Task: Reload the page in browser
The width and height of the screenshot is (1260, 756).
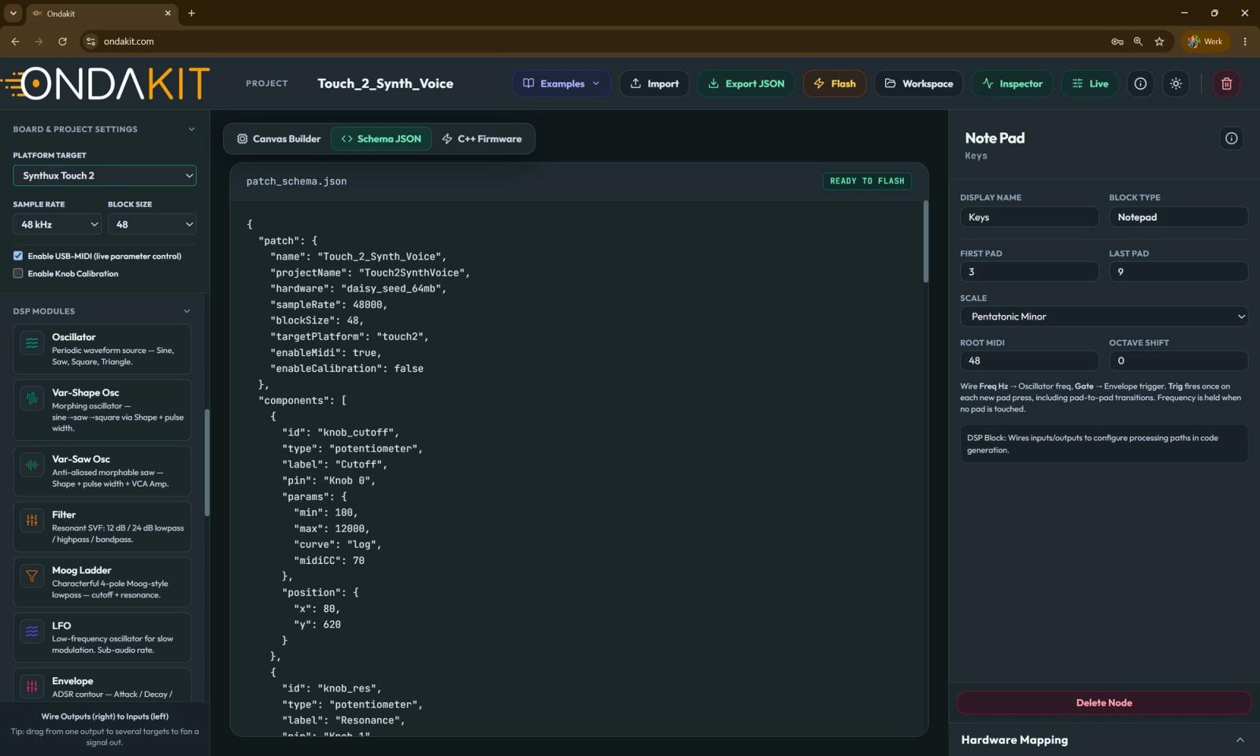Action: (x=62, y=41)
